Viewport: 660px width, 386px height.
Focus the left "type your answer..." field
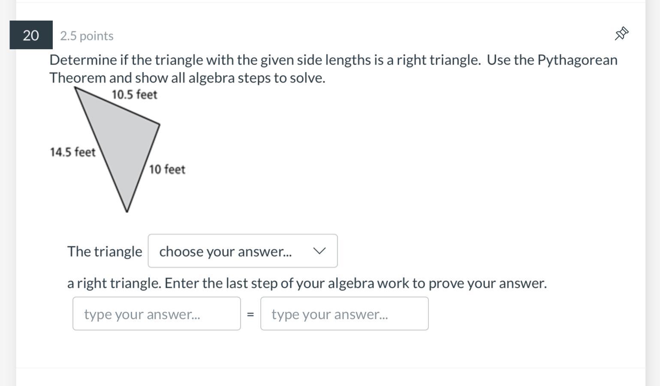(x=157, y=314)
